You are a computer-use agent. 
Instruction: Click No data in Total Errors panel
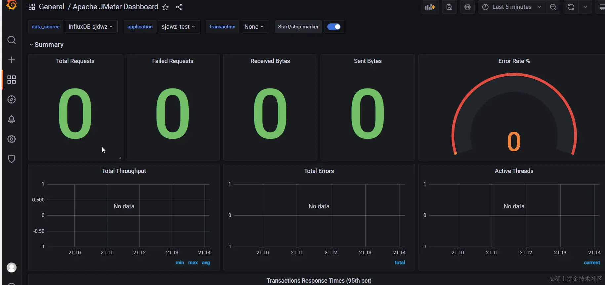coord(319,206)
